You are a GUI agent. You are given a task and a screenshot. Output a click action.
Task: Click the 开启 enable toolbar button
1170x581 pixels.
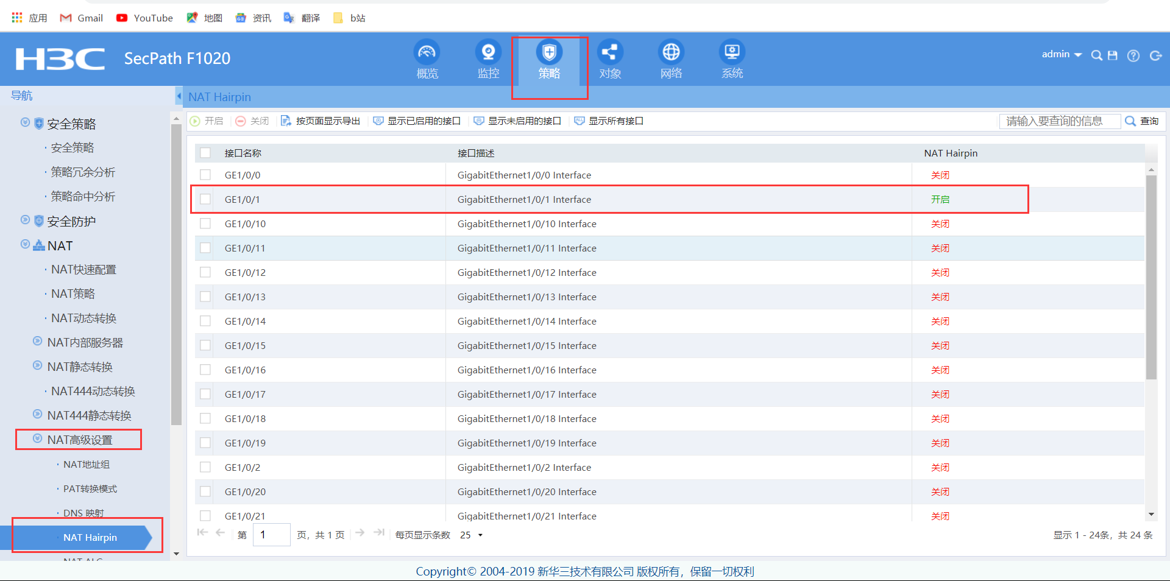(207, 121)
